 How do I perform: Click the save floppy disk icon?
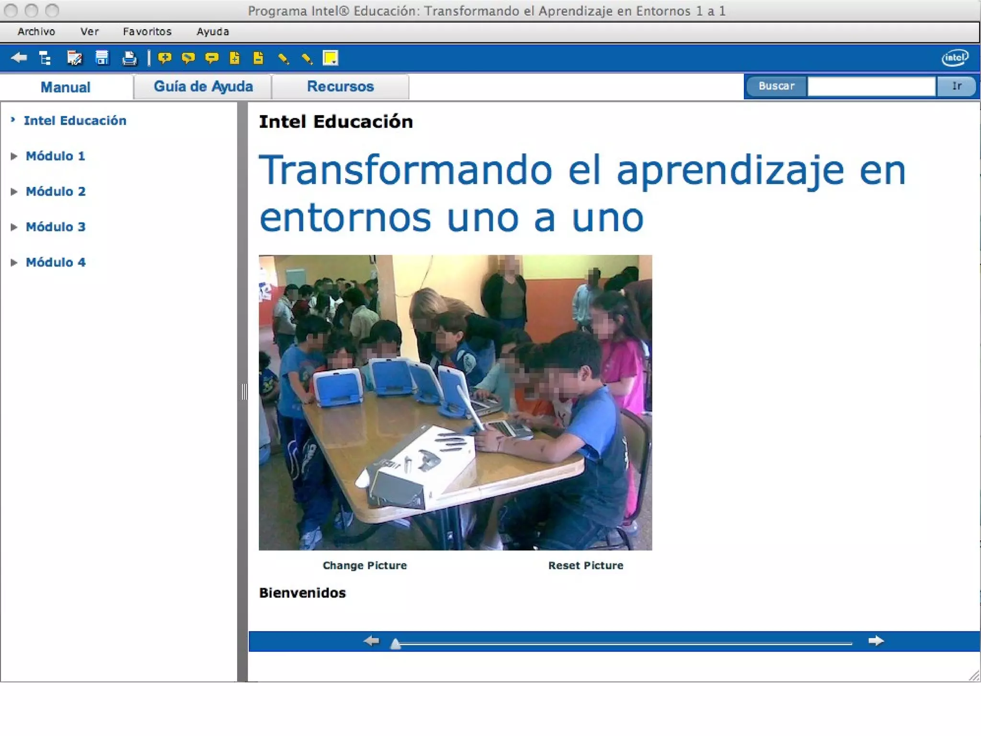pos(102,58)
